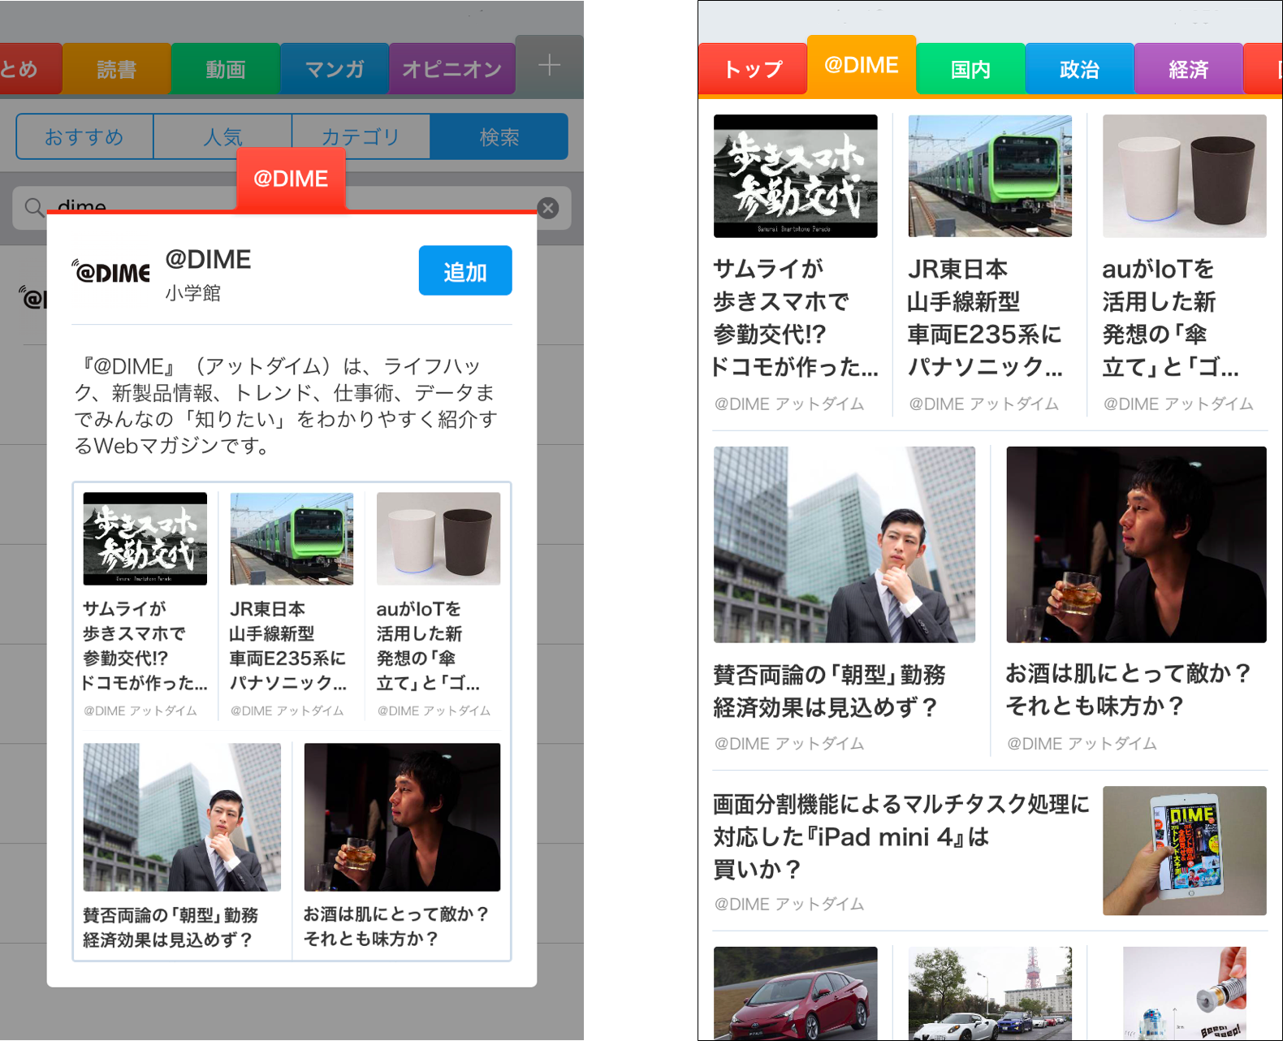The height and width of the screenshot is (1041, 1283).
Task: Select the おすすめ segment
Action: click(84, 136)
